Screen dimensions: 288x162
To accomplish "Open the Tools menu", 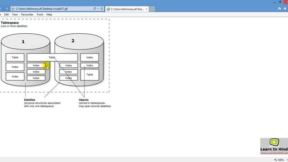I will click(x=40, y=14).
